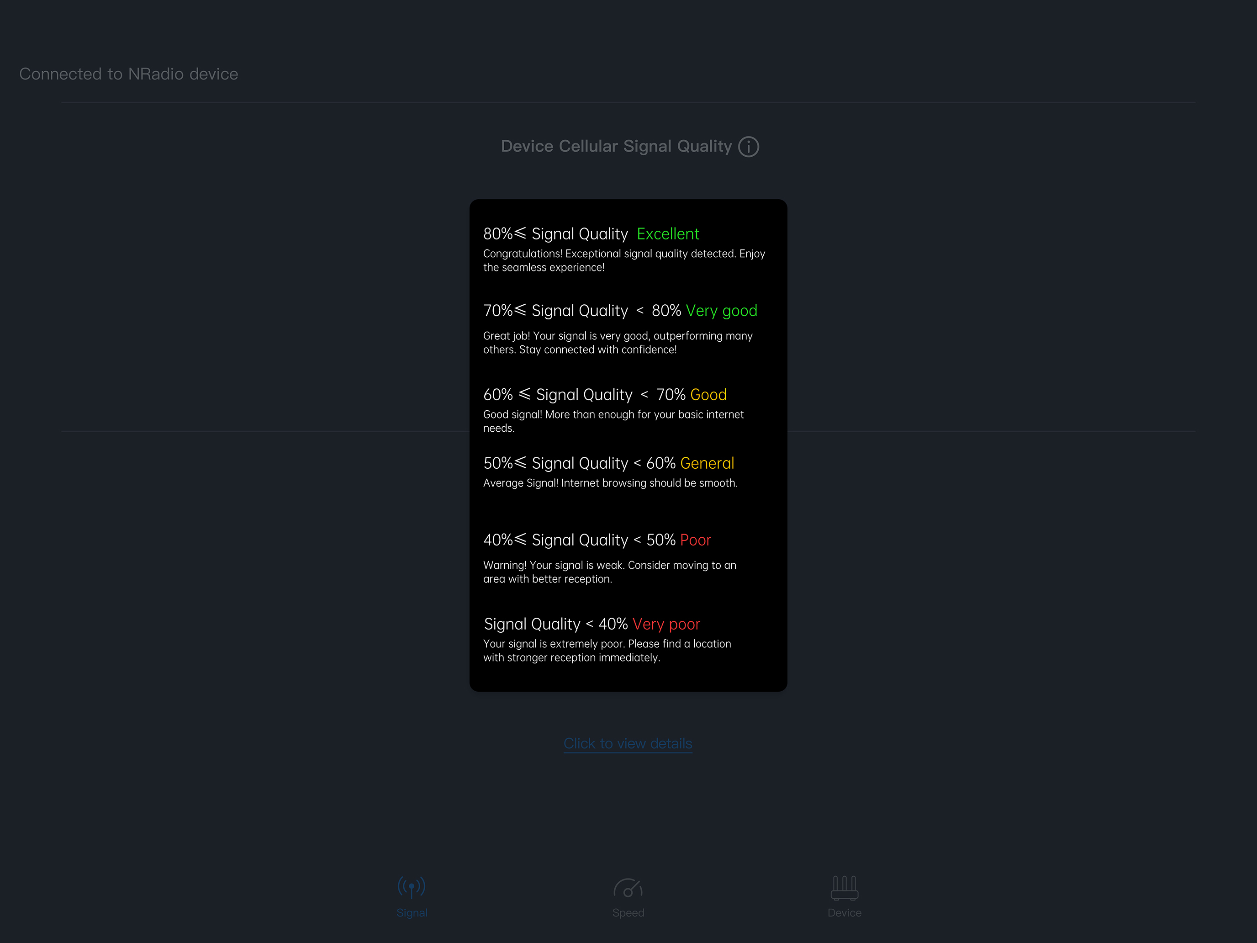Select the 'Average Signal! Internet browsing' text
Screen dimensions: 1257x943
pos(610,483)
